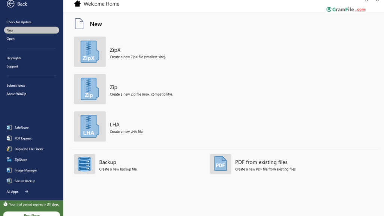384x216 pixels.
Task: Click the PDF from existing files icon
Action: (220, 164)
